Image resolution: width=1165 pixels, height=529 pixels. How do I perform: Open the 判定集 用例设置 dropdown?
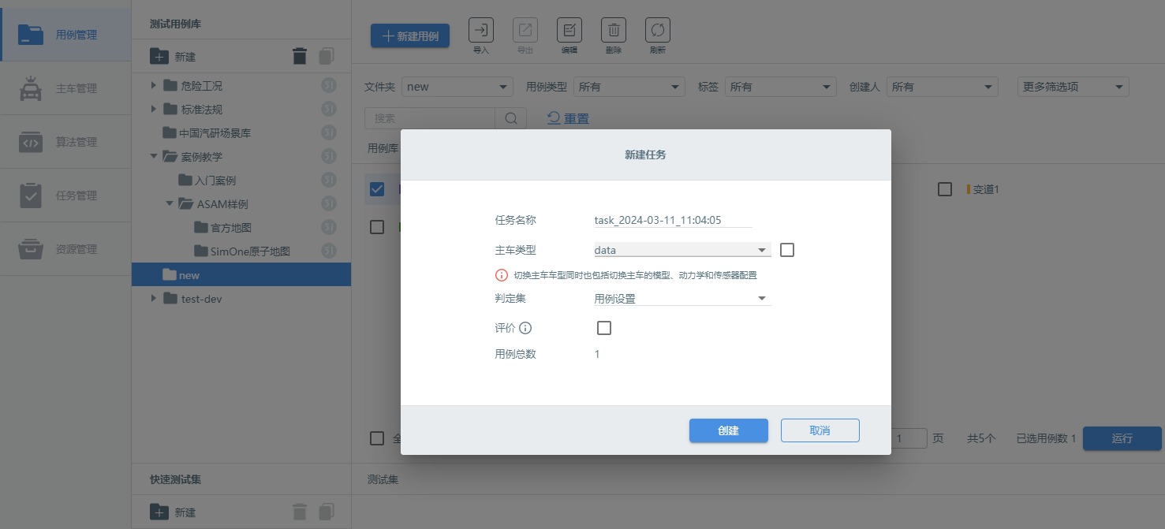point(682,298)
